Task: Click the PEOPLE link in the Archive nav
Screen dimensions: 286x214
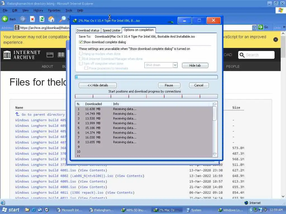Action: coord(233,66)
